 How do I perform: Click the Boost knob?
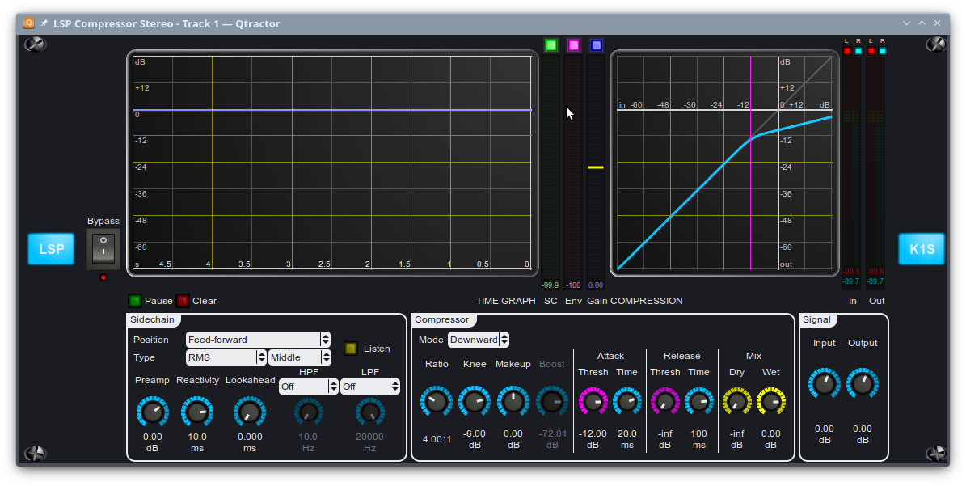tap(552, 402)
